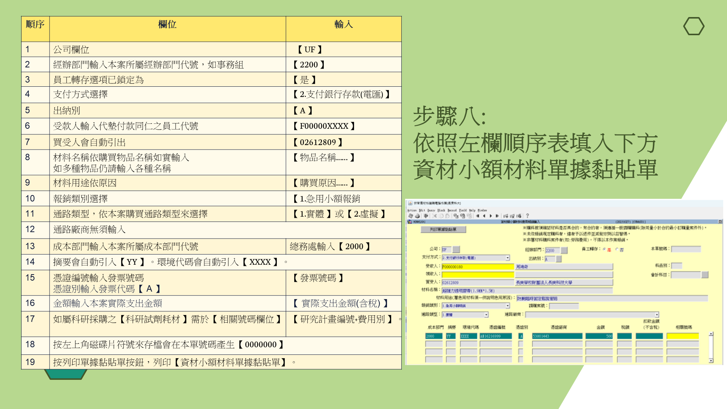Screen dimensions: 727x409
Task: Open the Record menu
Action: click(x=452, y=211)
